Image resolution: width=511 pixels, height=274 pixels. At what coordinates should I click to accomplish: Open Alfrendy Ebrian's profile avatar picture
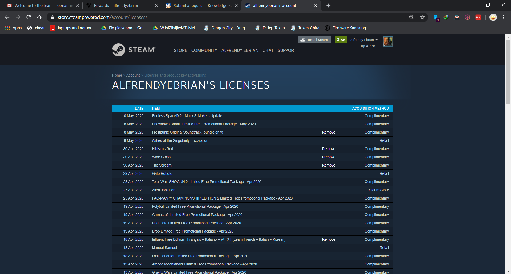(388, 41)
